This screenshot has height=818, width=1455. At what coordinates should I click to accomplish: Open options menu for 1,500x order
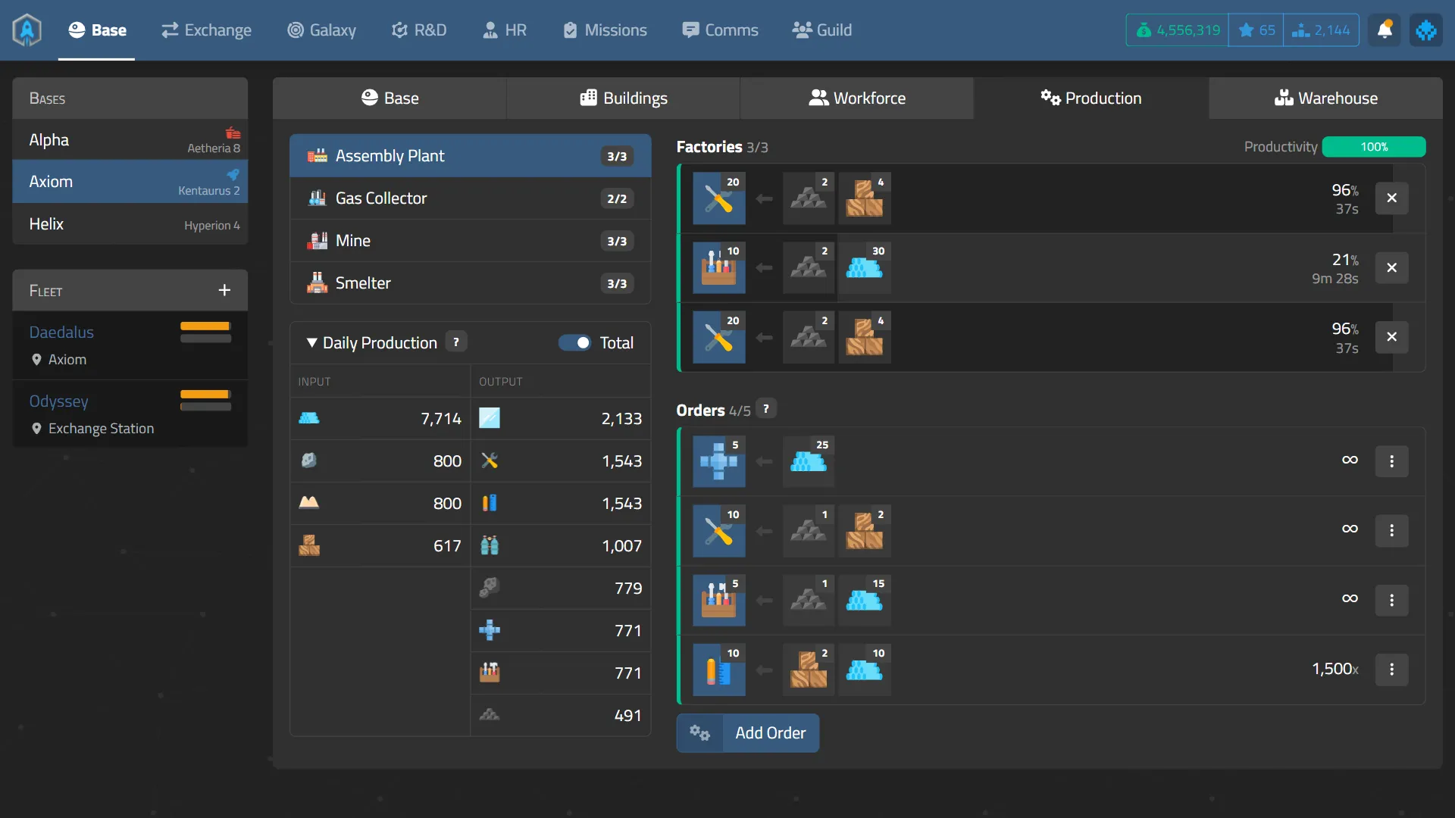pos(1391,670)
